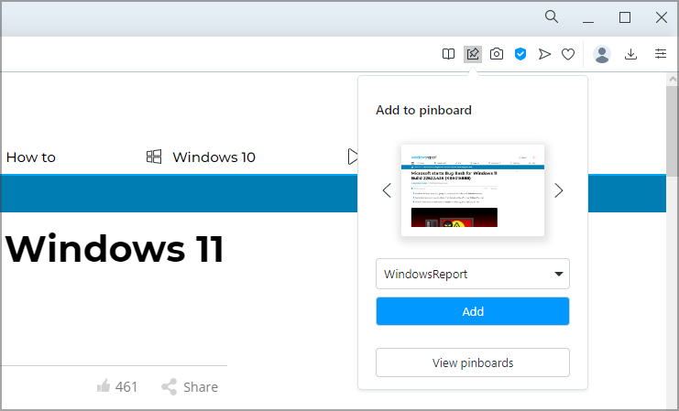Click the thumbs up like icon
679x411 pixels.
[x=104, y=385]
